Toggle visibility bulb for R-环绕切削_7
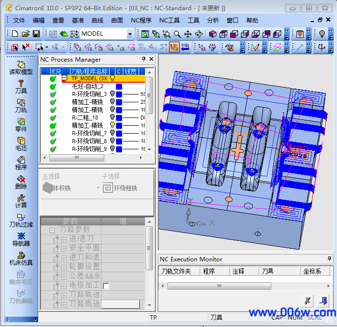The width and height of the screenshot is (337, 327). click(x=112, y=133)
